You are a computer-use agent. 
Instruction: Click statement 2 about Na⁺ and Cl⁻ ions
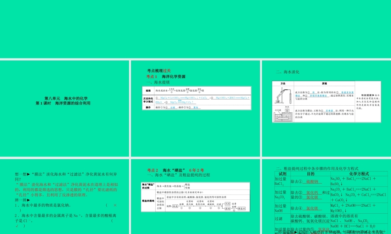click(65, 218)
